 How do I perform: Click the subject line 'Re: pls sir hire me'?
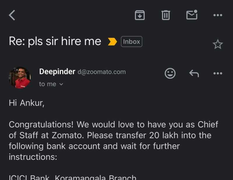tap(55, 42)
